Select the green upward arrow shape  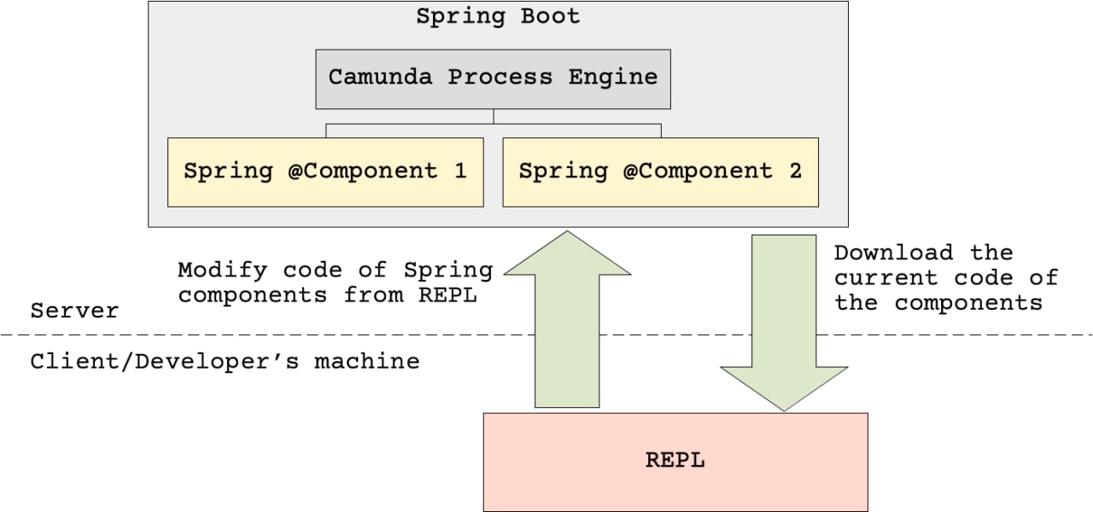point(567,318)
